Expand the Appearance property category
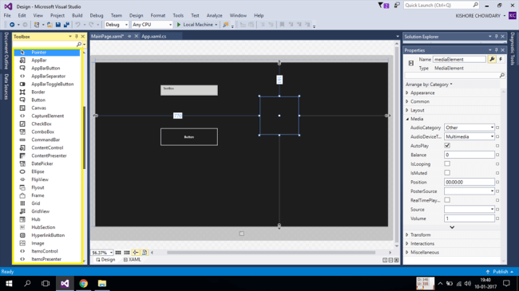The width and height of the screenshot is (519, 291). click(407, 93)
